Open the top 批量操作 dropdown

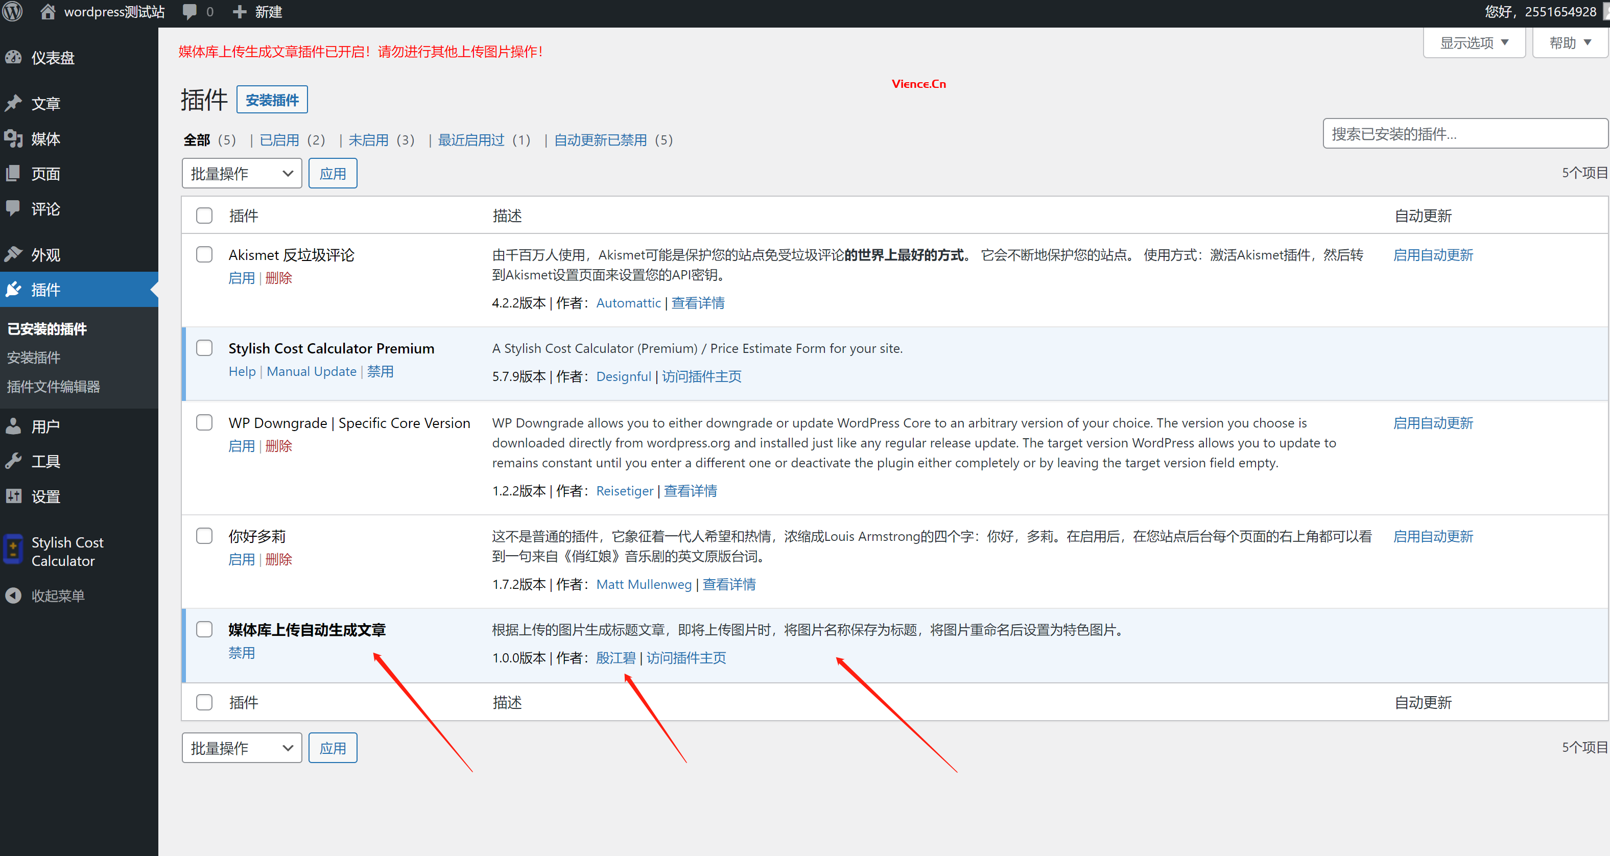point(241,173)
